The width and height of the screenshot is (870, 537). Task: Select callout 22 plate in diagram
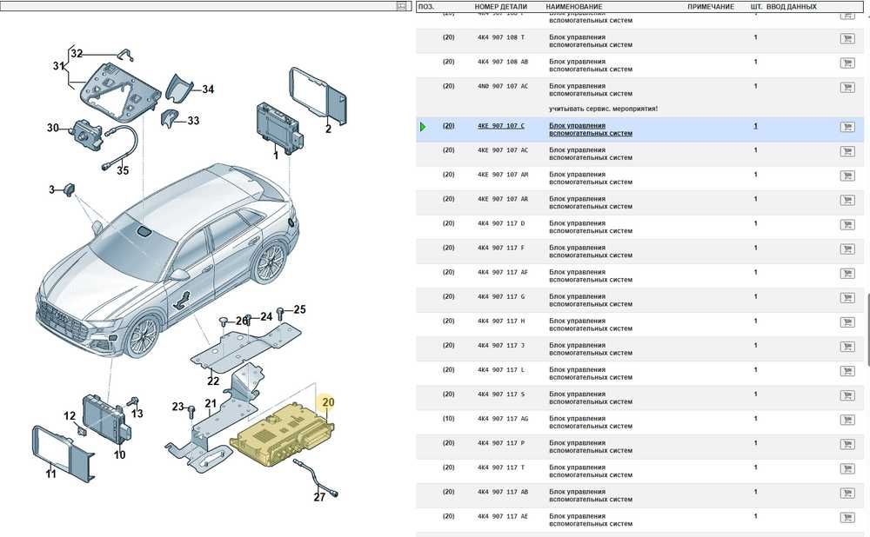(213, 381)
